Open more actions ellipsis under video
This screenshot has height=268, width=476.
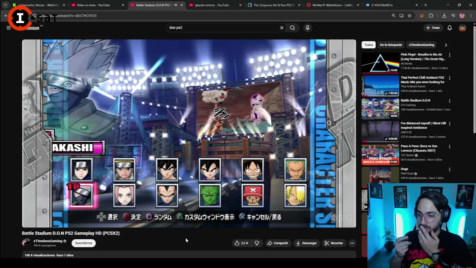[352, 243]
